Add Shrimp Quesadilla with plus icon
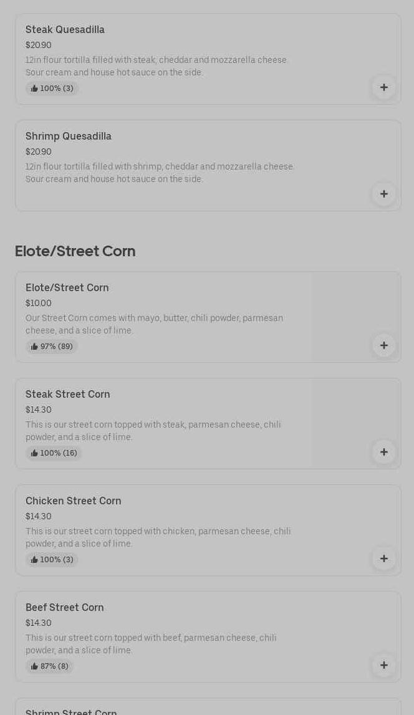This screenshot has width=414, height=715. point(383,194)
